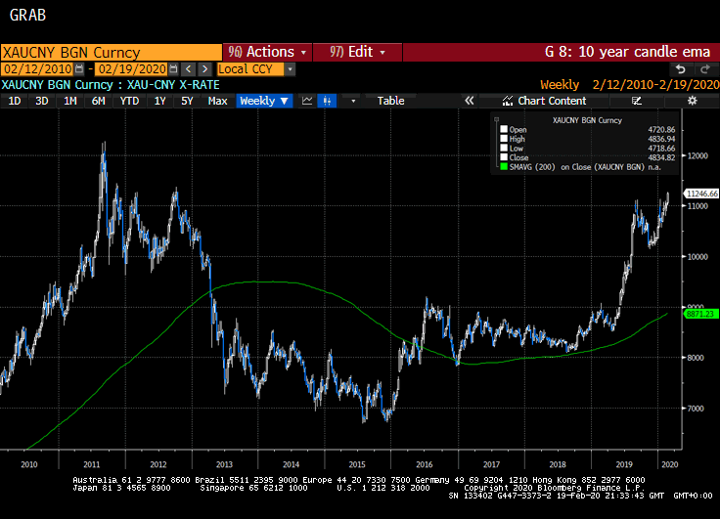
Task: Click the 12000 y-axis price label
Action: point(697,156)
